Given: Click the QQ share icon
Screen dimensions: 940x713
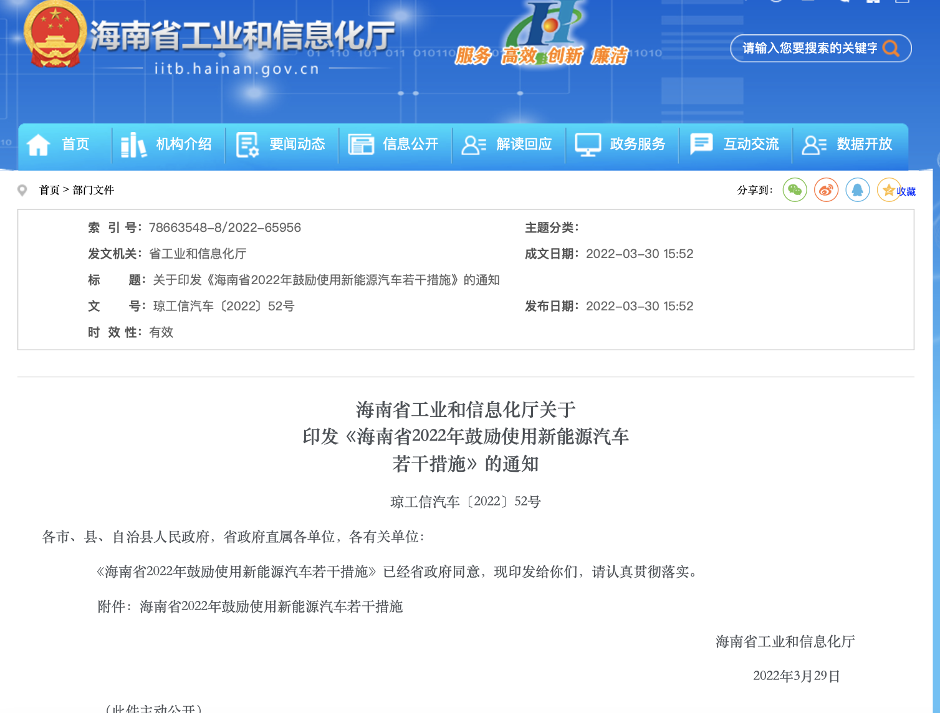Looking at the screenshot, I should click(858, 190).
